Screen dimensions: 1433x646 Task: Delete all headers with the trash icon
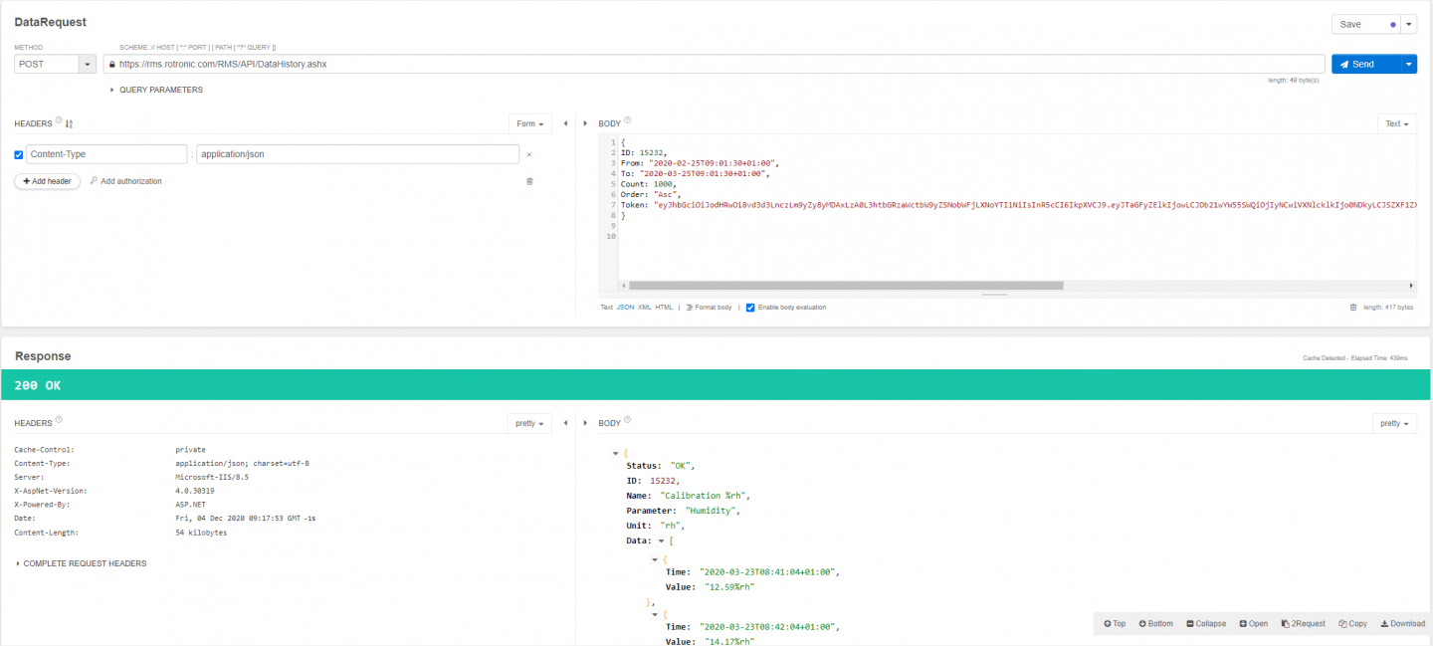[529, 181]
